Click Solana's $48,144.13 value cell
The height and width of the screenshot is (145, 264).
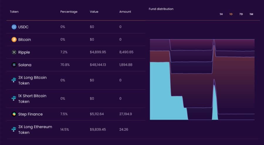[x=98, y=65]
